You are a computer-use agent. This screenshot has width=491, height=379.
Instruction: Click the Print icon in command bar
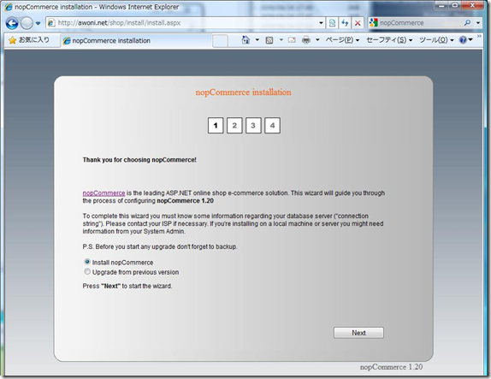pyautogui.click(x=306, y=40)
